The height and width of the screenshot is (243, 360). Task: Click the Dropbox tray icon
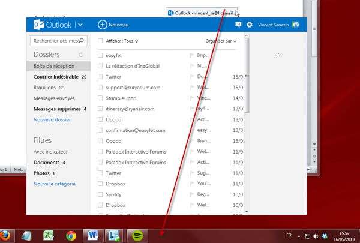tap(325, 236)
